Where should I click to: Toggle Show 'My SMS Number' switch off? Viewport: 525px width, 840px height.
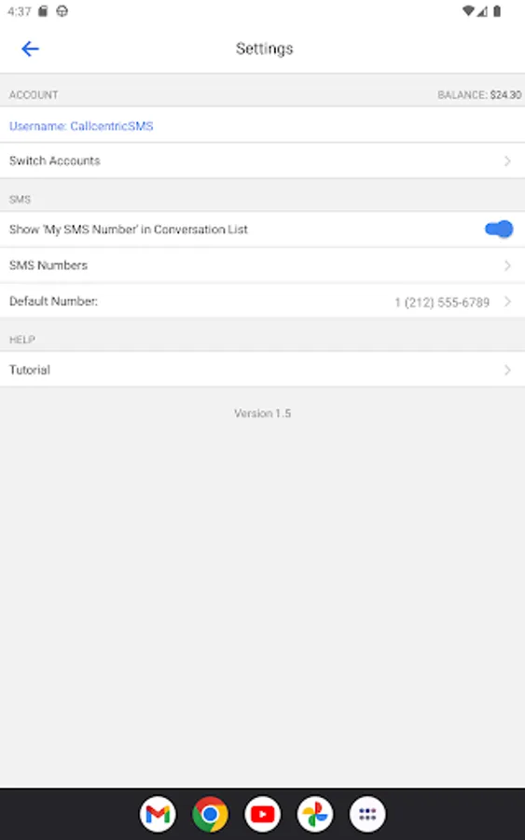499,230
